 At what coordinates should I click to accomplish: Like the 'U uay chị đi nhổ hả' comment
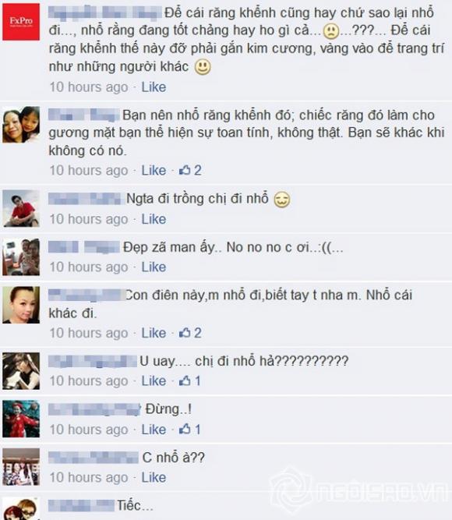point(154,380)
